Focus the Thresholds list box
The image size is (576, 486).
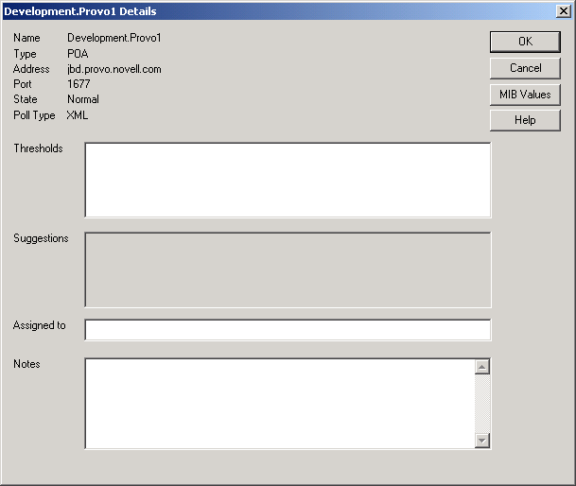click(x=288, y=180)
